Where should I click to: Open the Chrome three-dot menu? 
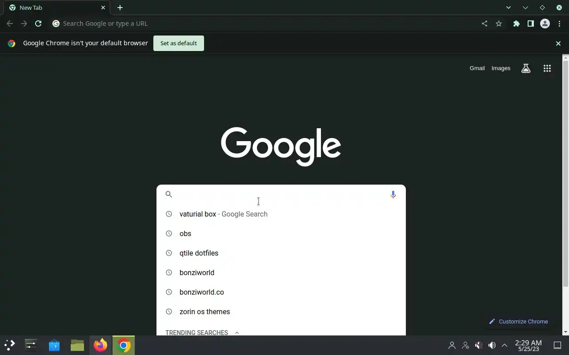tap(559, 24)
